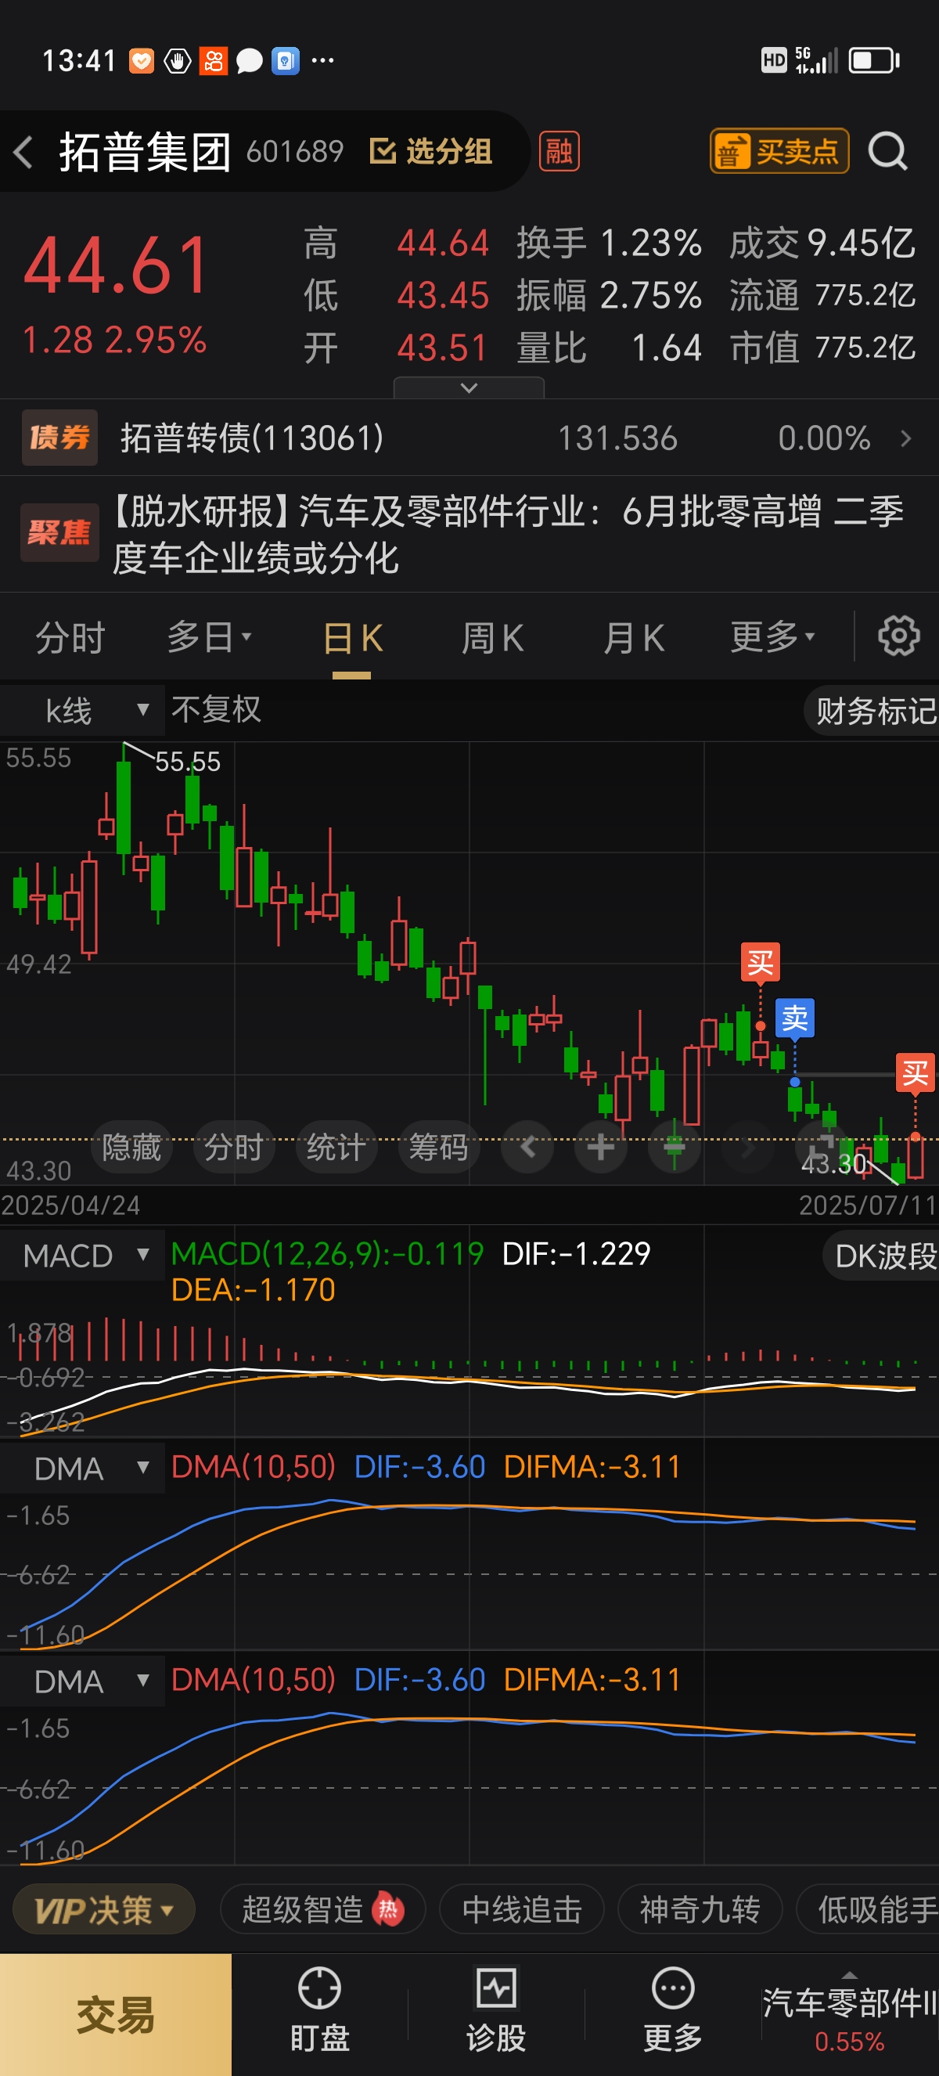939x2076 pixels.
Task: Tap 选分组 to add to group
Action: (431, 151)
